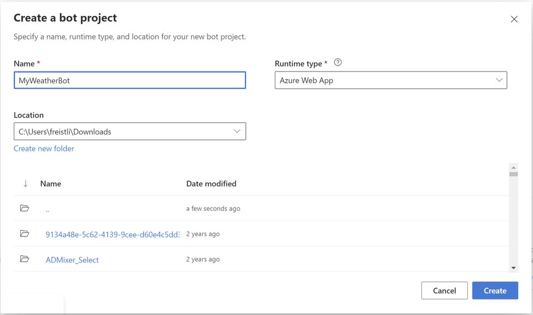This screenshot has height=315, width=533.
Task: Click the Runtime type chevron arrow
Action: [x=499, y=80]
